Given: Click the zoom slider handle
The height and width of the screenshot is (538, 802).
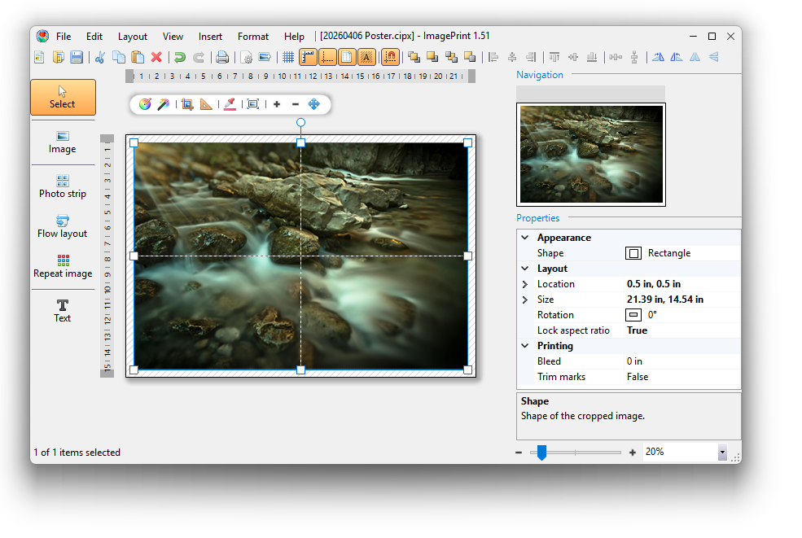Looking at the screenshot, I should tap(541, 453).
